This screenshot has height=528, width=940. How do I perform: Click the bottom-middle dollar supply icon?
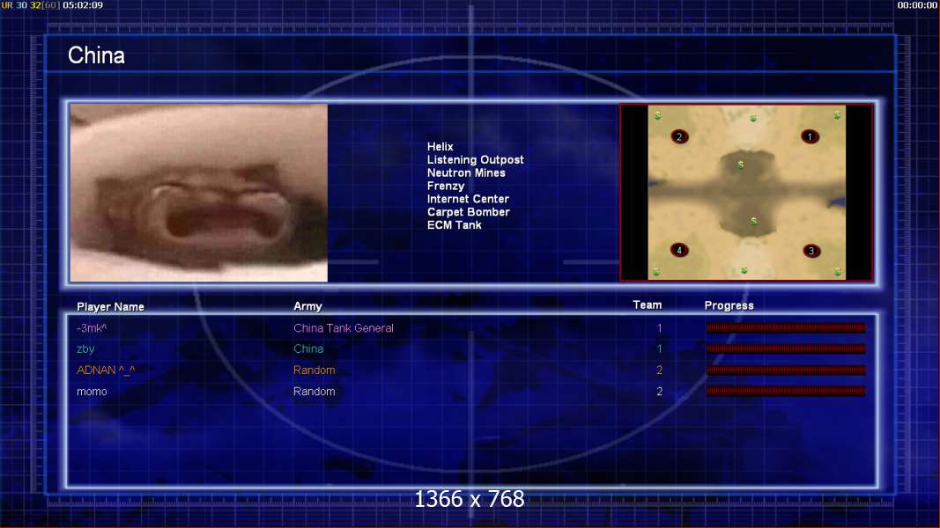744,270
